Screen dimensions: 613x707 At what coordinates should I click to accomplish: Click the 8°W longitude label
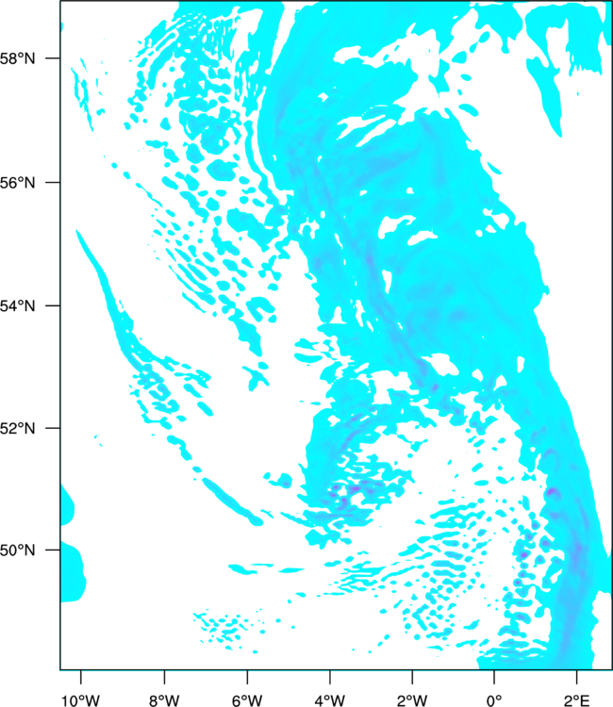164,700
